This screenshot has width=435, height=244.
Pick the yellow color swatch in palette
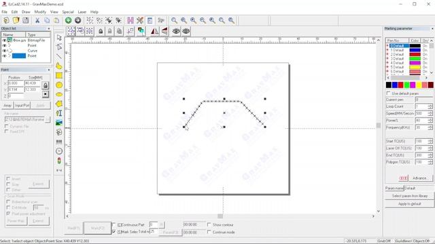pyautogui.click(x=419, y=85)
